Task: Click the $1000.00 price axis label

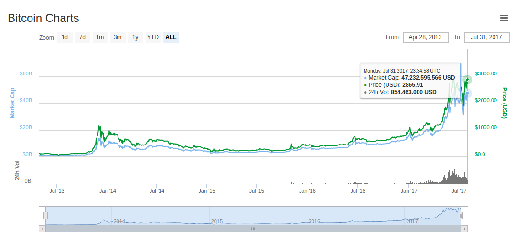Action: (486, 127)
